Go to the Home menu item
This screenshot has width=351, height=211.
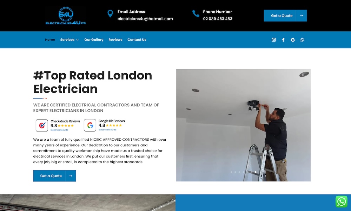tap(50, 40)
